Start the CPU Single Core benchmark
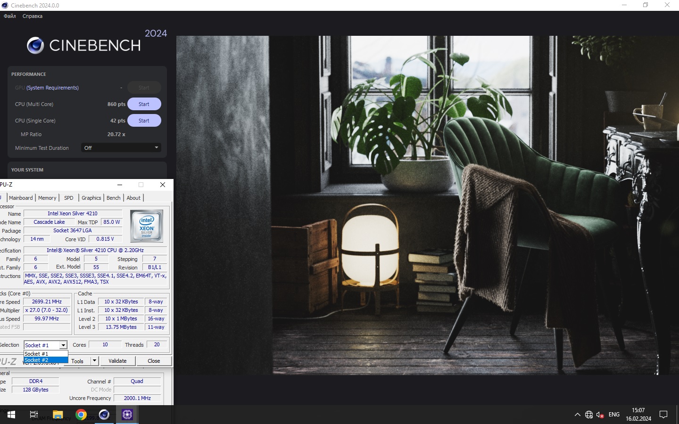679x424 pixels. [x=144, y=121]
